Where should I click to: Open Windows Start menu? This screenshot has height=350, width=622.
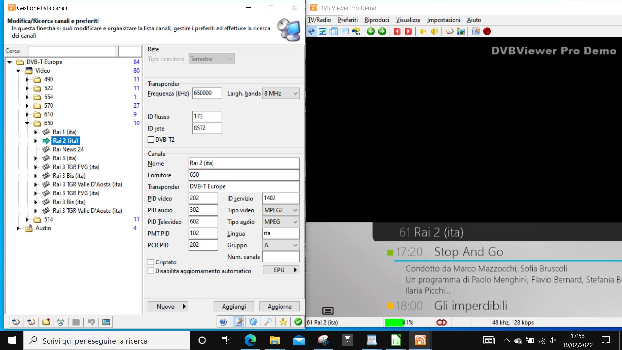pyautogui.click(x=12, y=340)
